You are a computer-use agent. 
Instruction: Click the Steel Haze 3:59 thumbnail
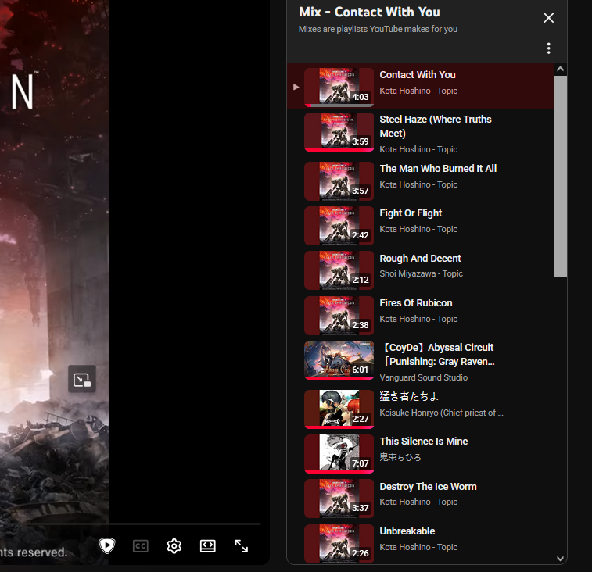[x=339, y=132]
